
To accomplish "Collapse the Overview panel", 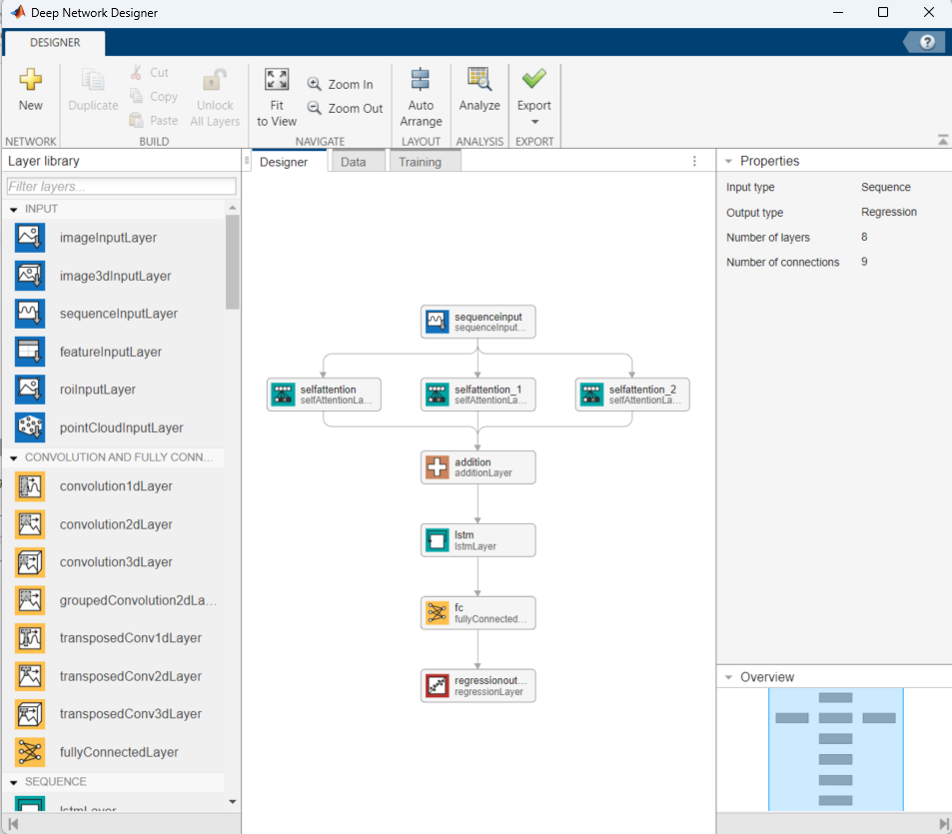I will point(728,677).
